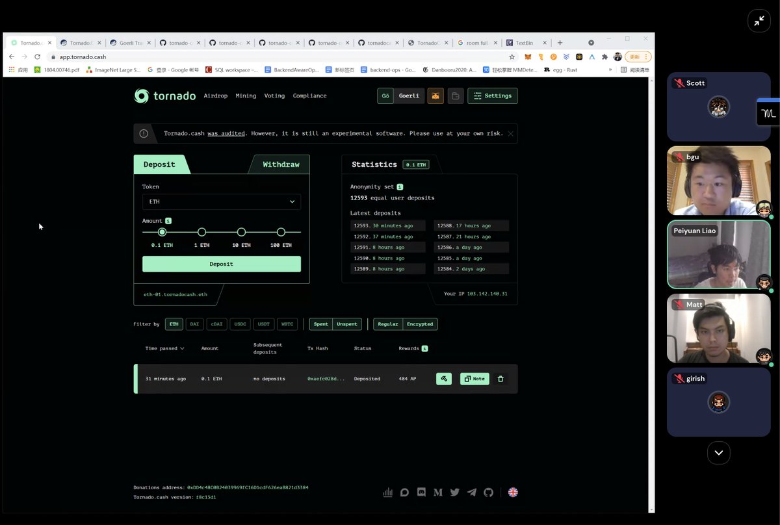Click the hammer withdraw icon in the deposit row
The width and height of the screenshot is (780, 525).
click(x=444, y=379)
